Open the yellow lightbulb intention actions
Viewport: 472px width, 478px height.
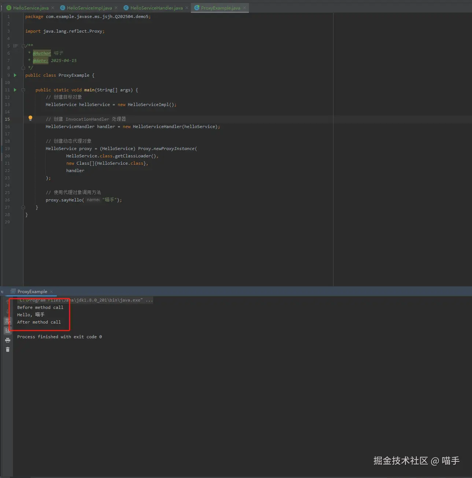[30, 118]
